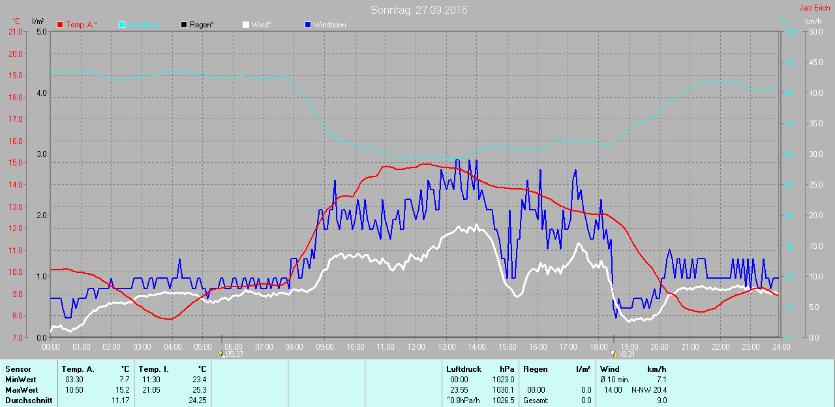Image resolution: width=835 pixels, height=407 pixels.
Task: Select the Durchschnitt row label
Action: tap(29, 400)
